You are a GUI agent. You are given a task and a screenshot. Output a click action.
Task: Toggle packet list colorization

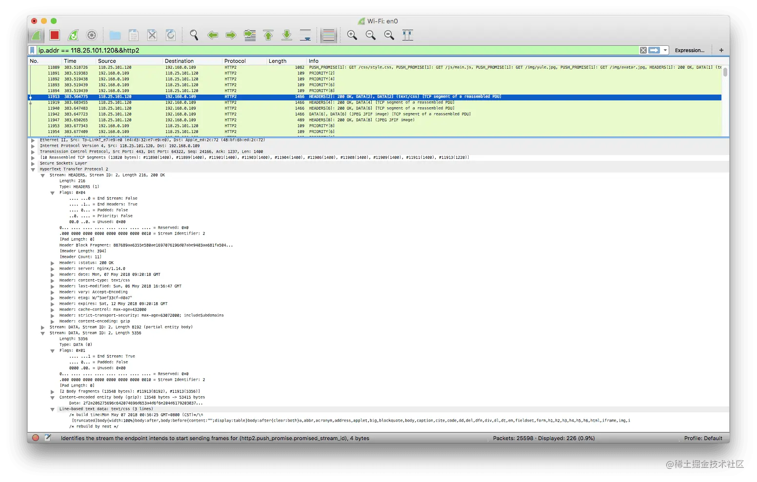click(x=329, y=35)
